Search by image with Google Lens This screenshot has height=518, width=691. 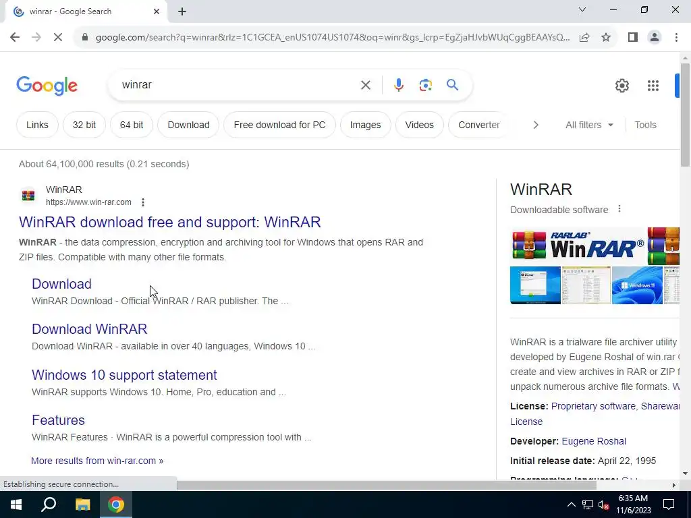(425, 85)
